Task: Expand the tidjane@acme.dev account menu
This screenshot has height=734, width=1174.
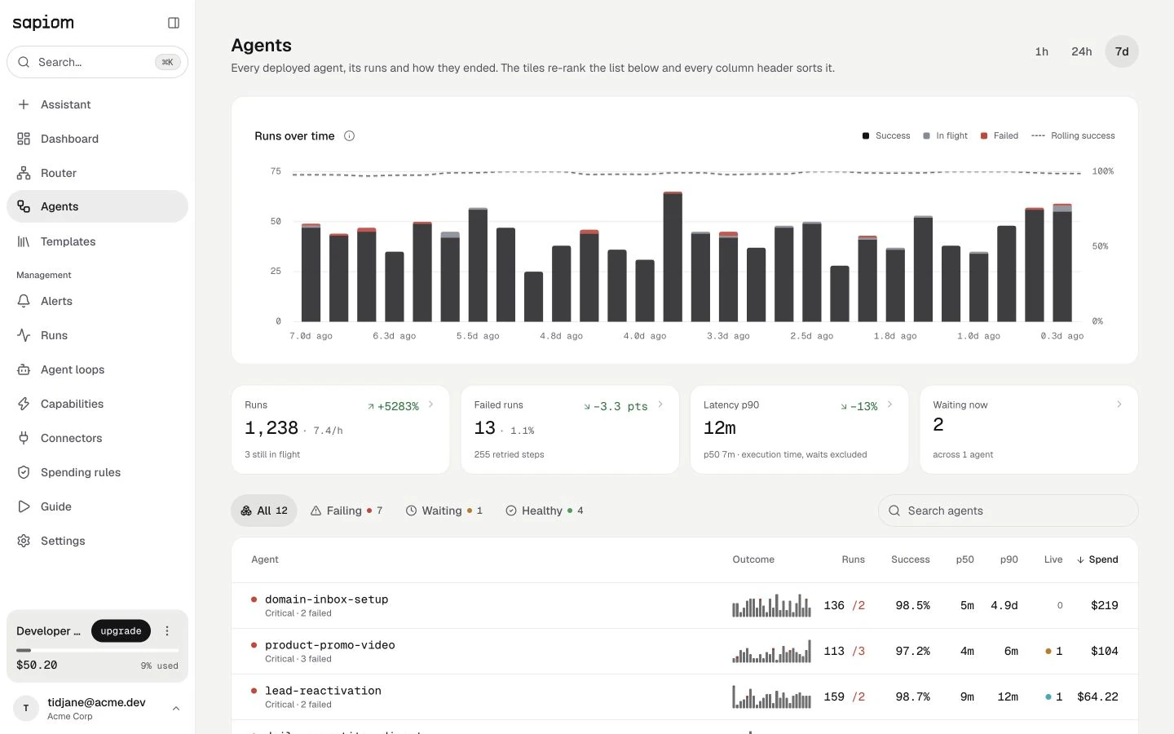Action: 97,708
